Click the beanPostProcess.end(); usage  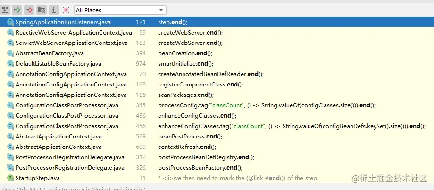190,137
